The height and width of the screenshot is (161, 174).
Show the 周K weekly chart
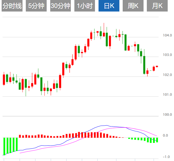[x=133, y=6]
